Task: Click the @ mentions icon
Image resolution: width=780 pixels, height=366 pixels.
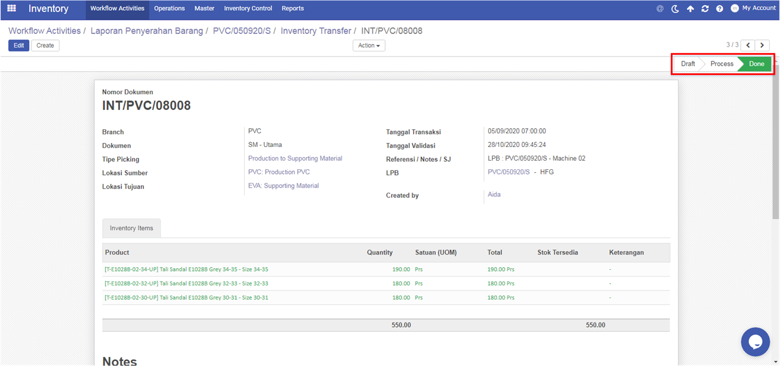Action: pyautogui.click(x=660, y=9)
